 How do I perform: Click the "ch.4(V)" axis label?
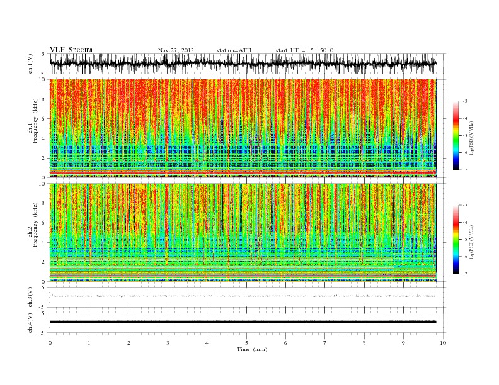pos(30,323)
